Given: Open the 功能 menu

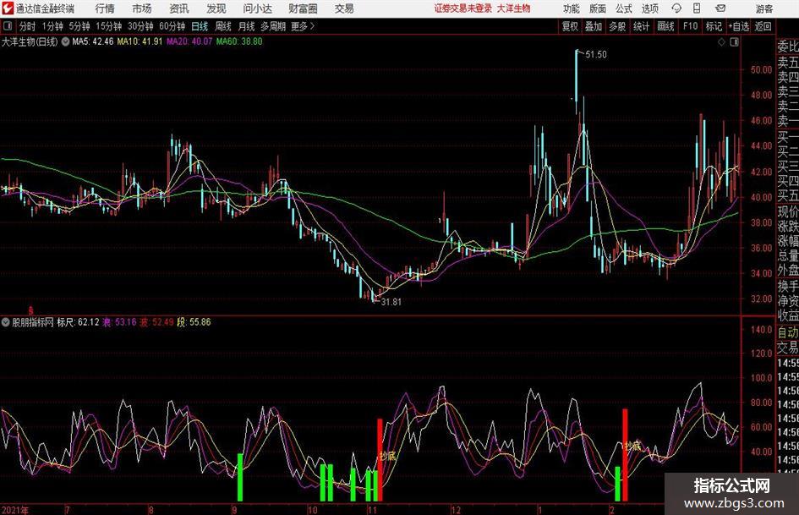Looking at the screenshot, I should point(572,8).
